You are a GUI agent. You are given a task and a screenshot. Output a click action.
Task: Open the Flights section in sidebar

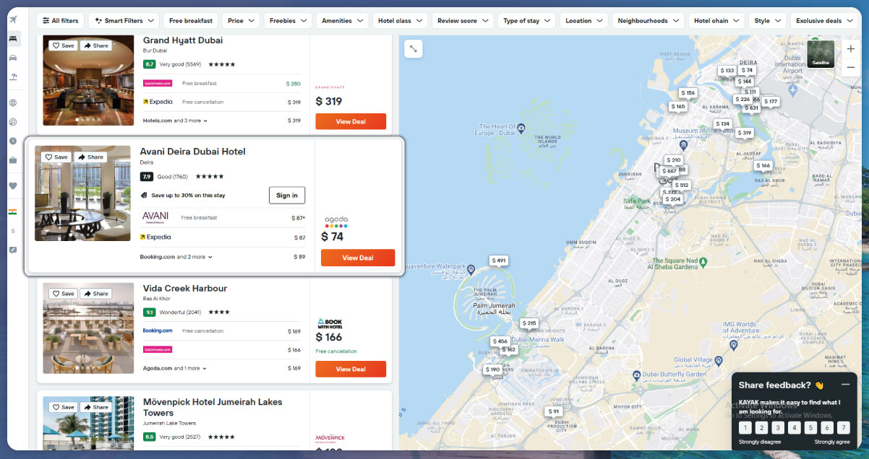click(13, 19)
